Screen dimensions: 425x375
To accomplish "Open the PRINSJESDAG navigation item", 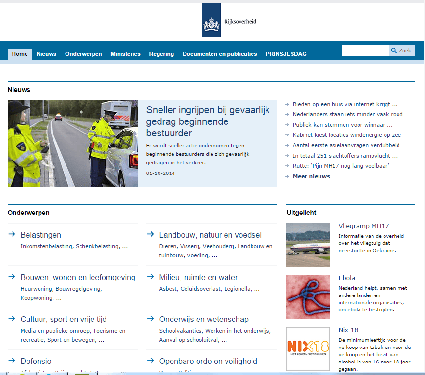I will pos(286,54).
